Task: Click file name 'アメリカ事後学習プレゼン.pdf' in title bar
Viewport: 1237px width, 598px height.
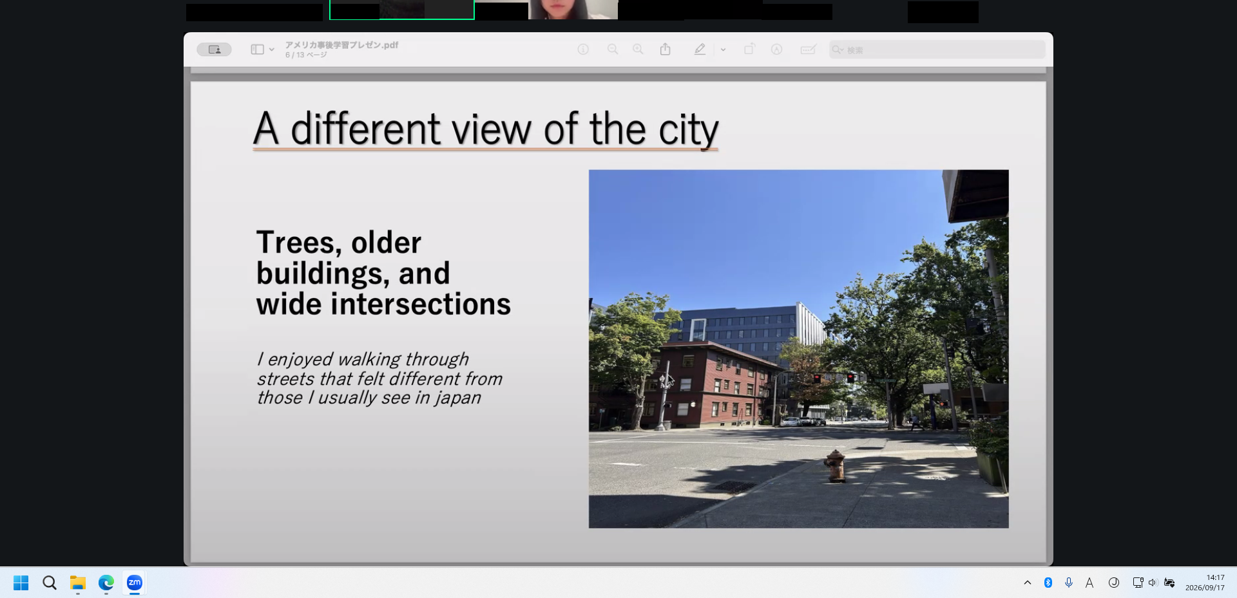Action: click(342, 45)
